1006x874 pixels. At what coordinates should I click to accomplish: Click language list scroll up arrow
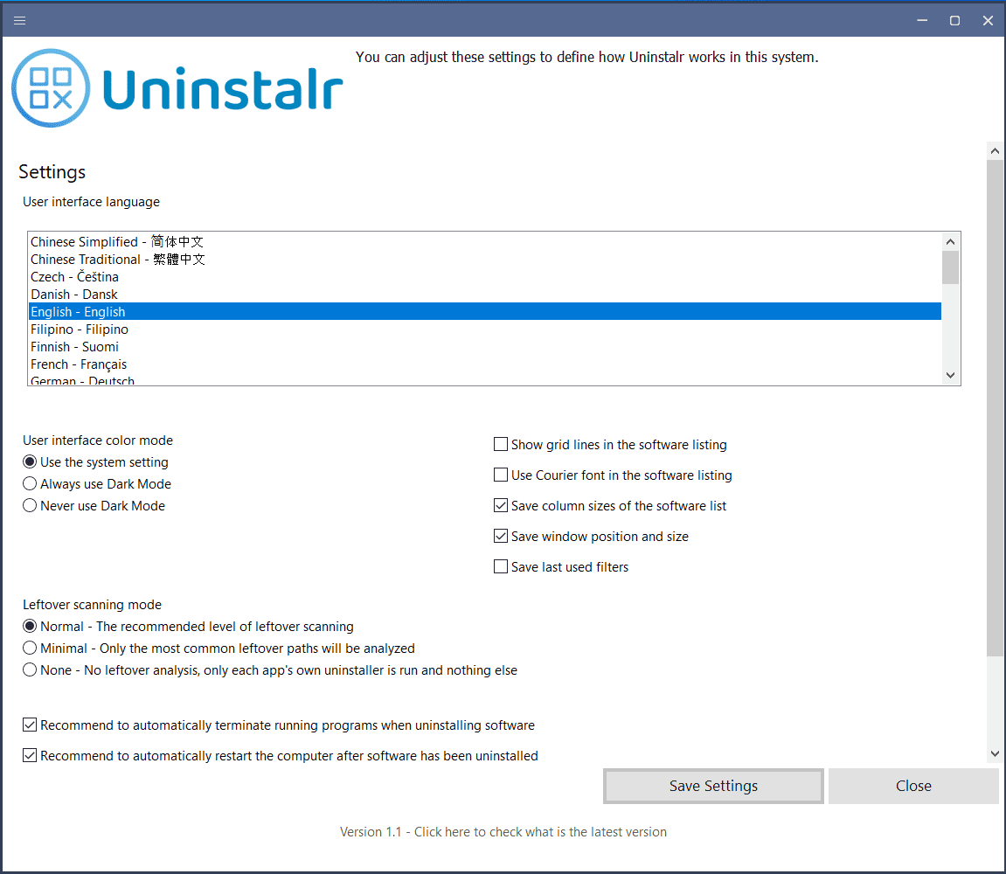[x=950, y=242]
